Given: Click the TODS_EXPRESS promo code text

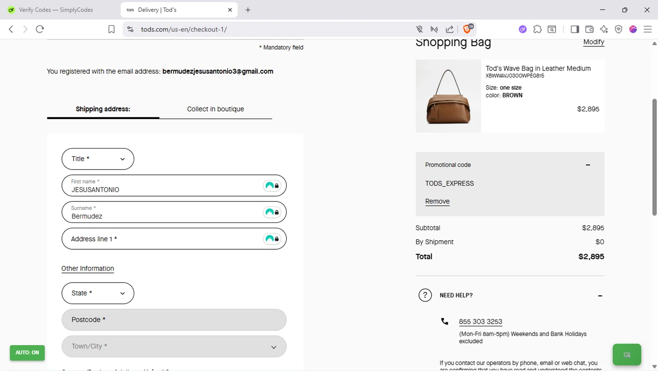Looking at the screenshot, I should click(450, 184).
